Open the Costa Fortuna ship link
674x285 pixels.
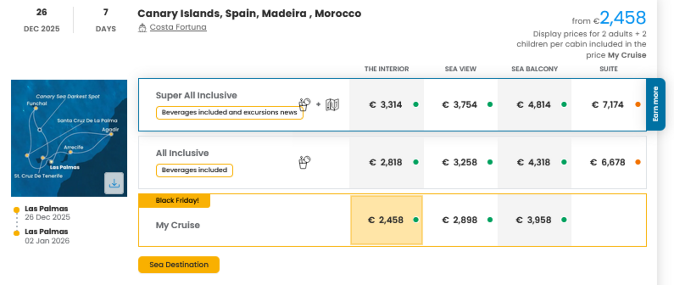coord(178,27)
